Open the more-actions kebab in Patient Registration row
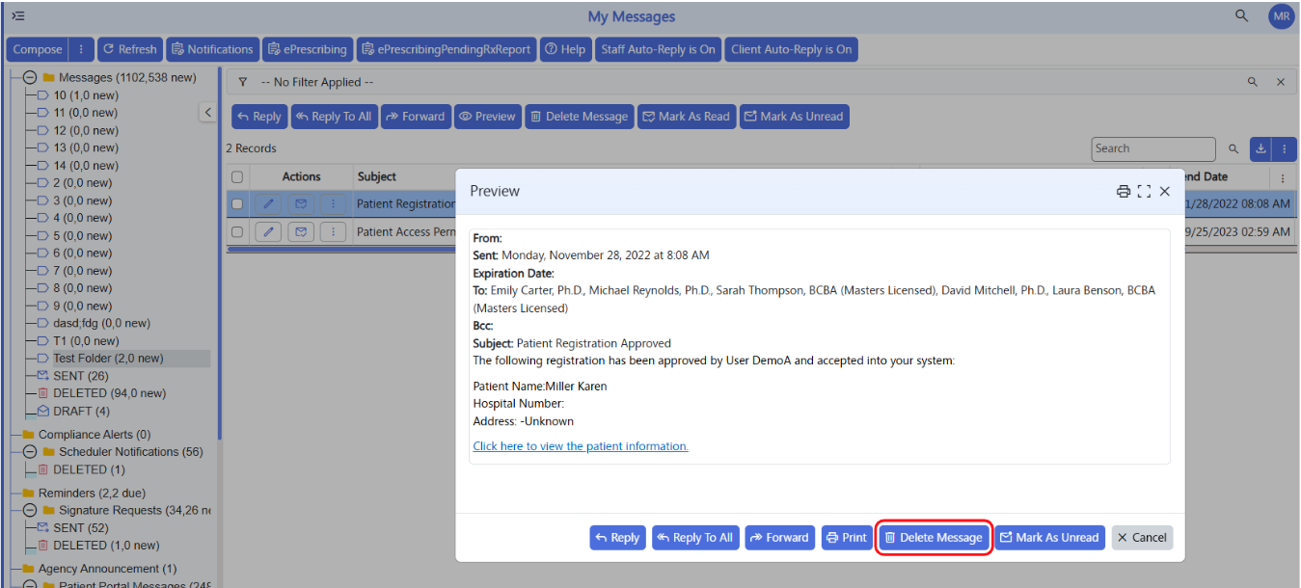1301x588 pixels. [333, 203]
